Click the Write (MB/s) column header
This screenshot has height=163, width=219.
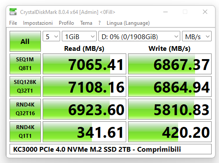169,49
